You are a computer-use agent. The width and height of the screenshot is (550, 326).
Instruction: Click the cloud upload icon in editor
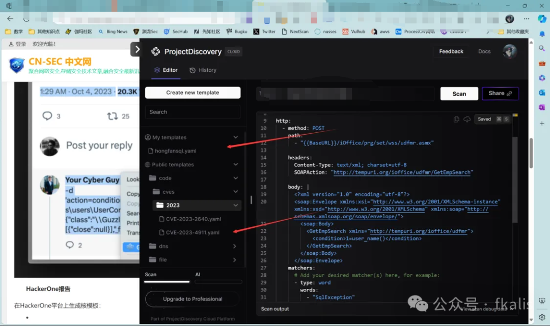tap(467, 119)
